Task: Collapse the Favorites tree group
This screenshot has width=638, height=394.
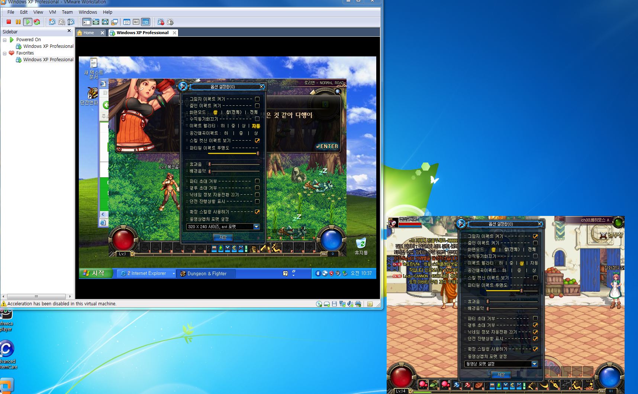Action: [5, 53]
